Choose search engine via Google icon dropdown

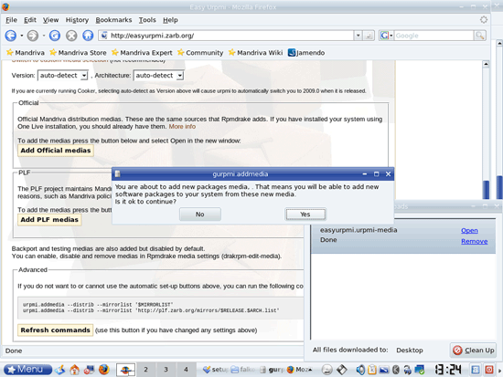click(386, 36)
